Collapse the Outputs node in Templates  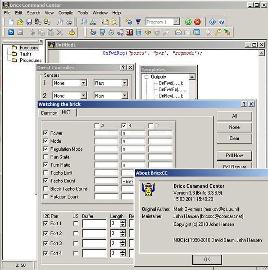tap(146, 77)
